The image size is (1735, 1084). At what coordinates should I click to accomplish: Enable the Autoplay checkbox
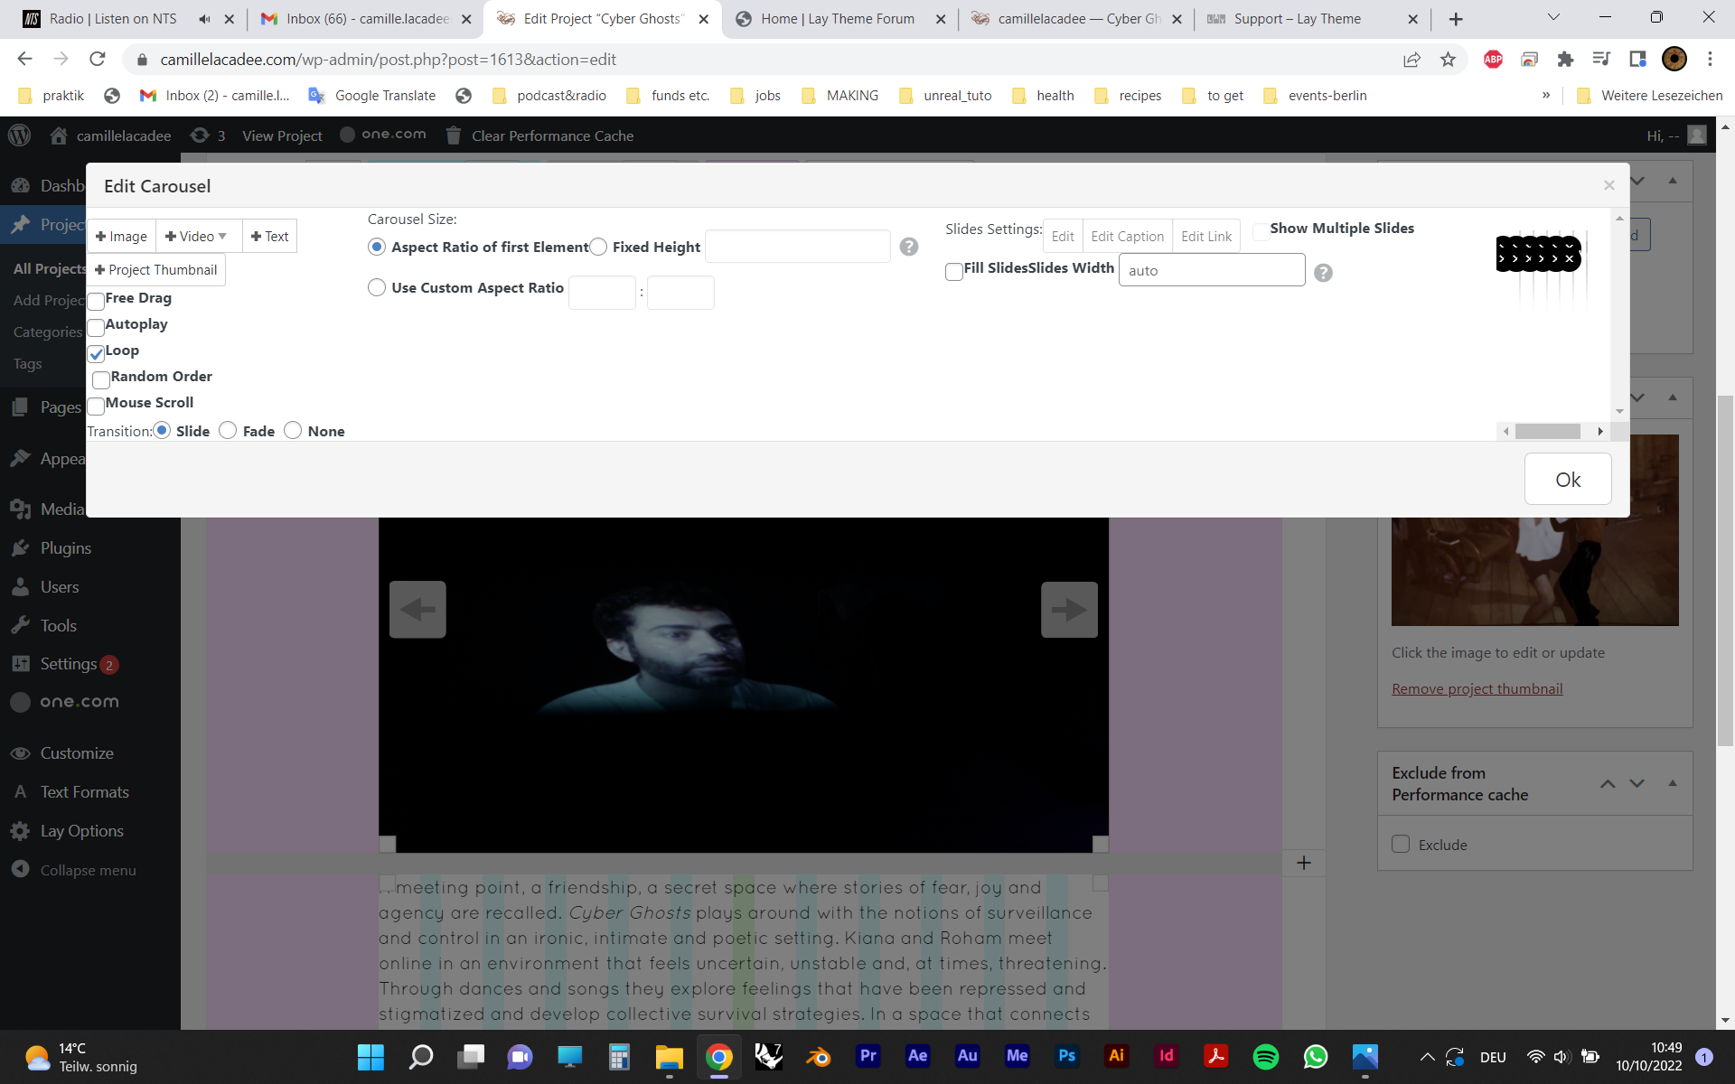tap(96, 327)
